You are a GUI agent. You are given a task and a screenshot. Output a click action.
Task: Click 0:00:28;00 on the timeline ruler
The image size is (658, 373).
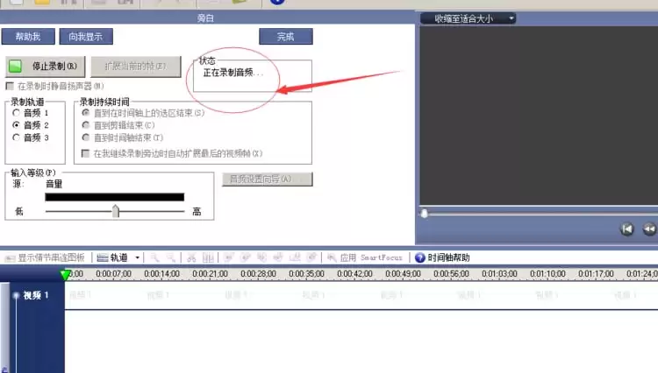258,274
